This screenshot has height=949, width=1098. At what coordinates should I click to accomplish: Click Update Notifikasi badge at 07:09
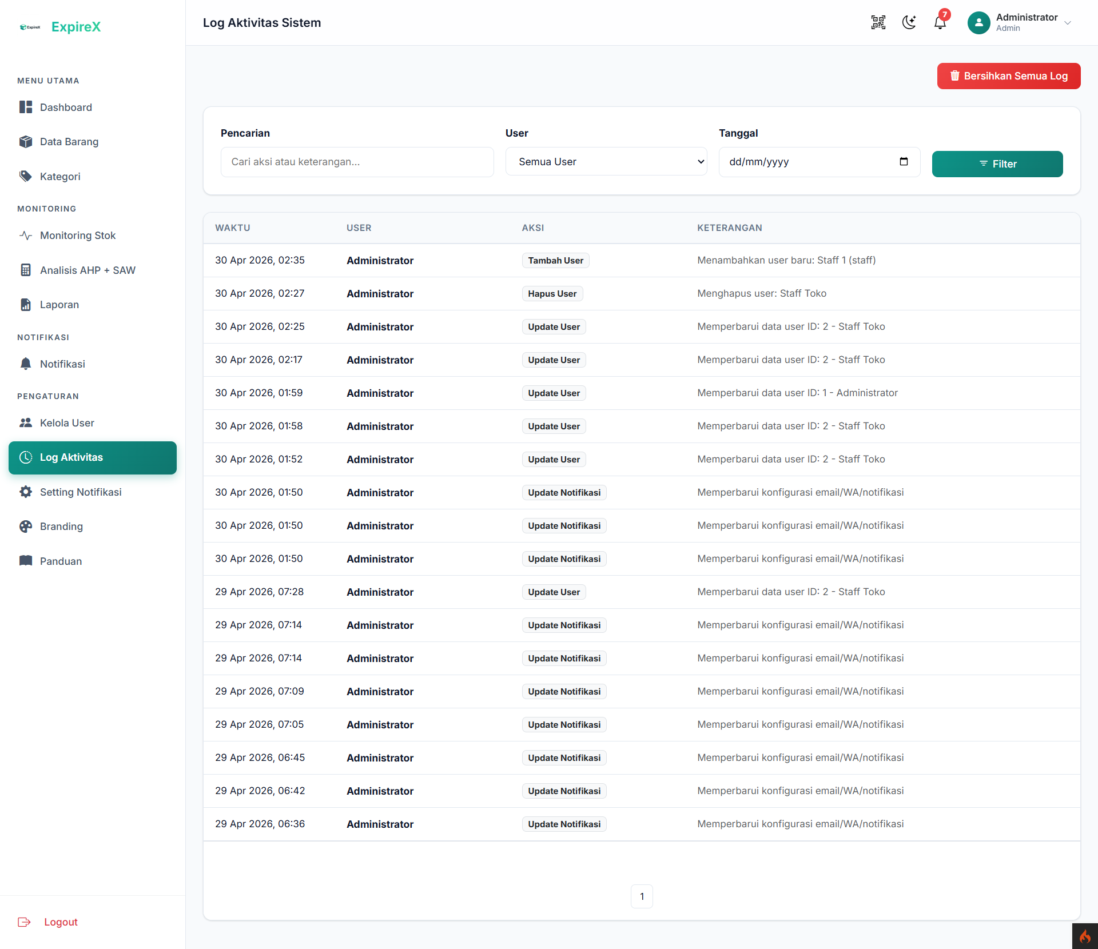point(564,692)
